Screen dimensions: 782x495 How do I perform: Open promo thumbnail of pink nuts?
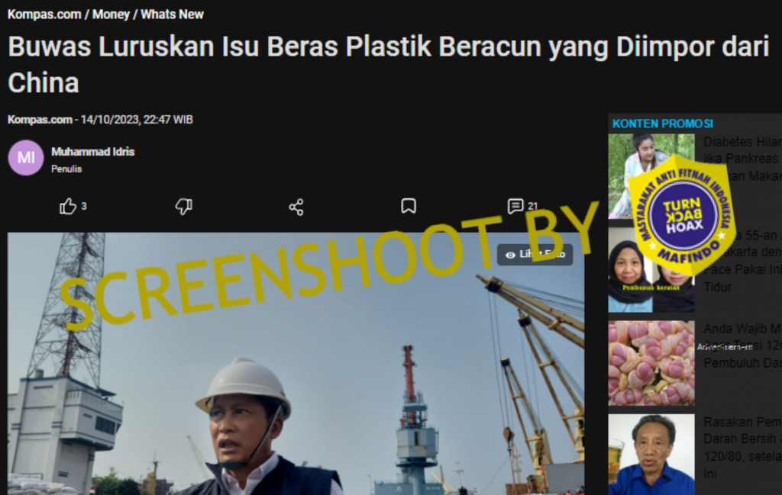coord(651,363)
